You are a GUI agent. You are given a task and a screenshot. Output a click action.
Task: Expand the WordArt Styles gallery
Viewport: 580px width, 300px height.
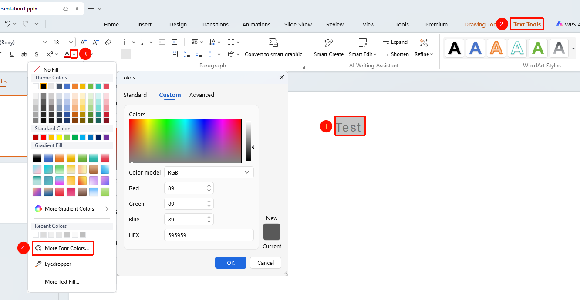pos(573,48)
